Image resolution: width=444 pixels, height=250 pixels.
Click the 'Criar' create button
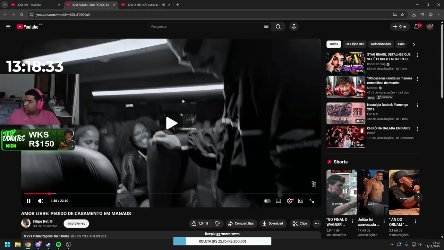click(400, 27)
